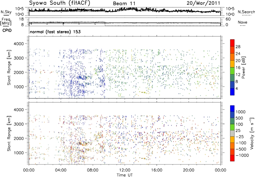Click the red top segment of the Power color bar
This screenshot has width=255, height=177.
click(x=232, y=43)
